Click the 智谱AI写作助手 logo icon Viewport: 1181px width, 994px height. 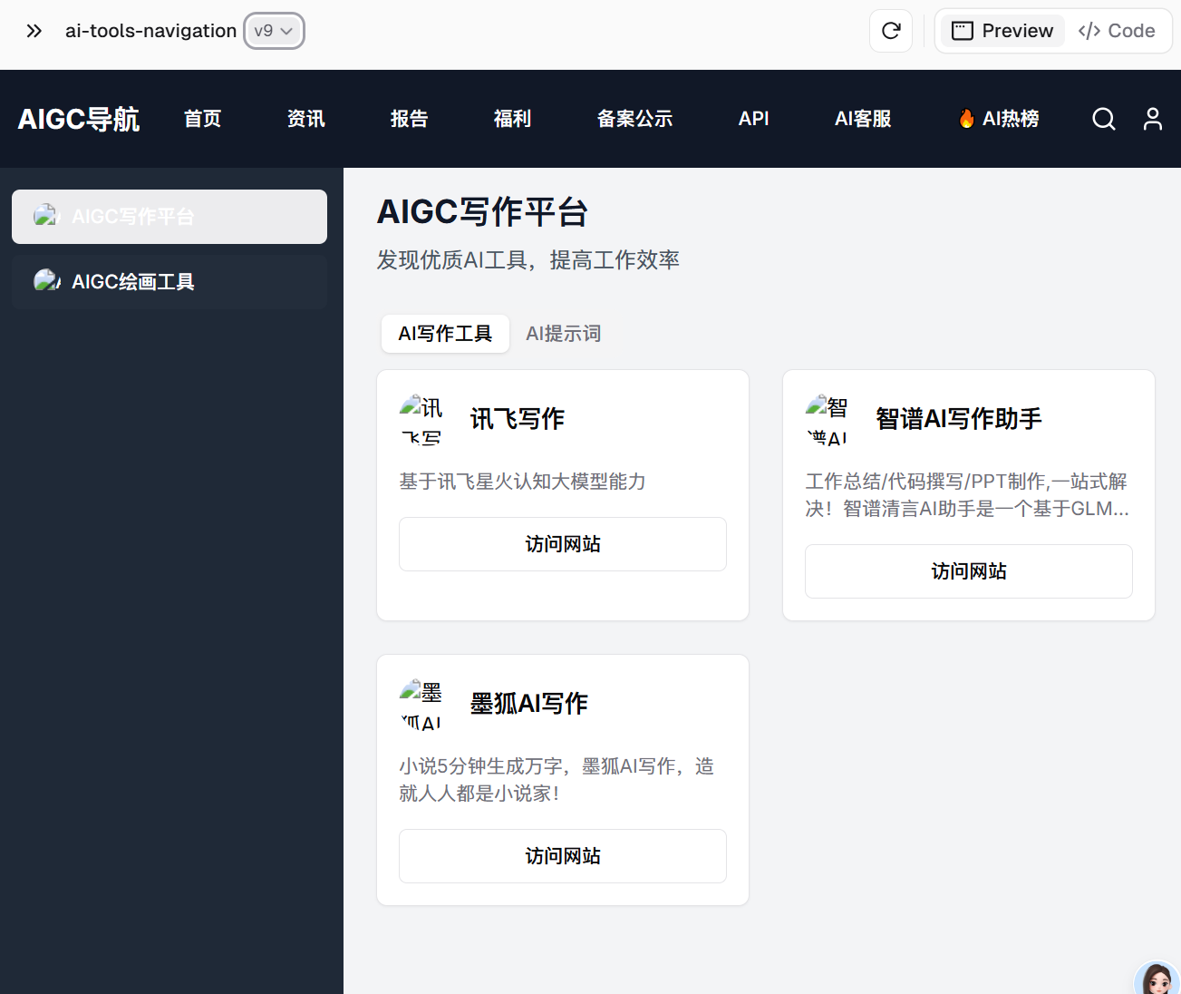pyautogui.click(x=828, y=419)
